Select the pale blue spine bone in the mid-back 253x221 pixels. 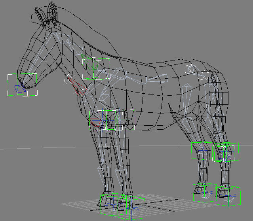[x=157, y=78]
